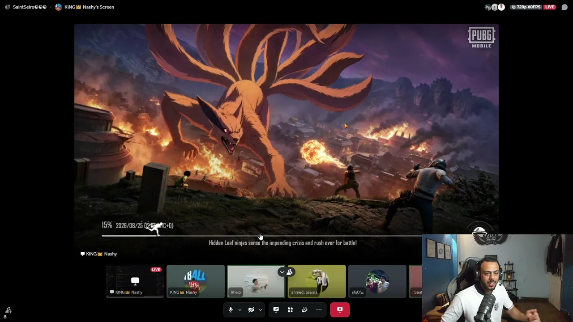Click the invite people icon at bottom left
The height and width of the screenshot is (322, 573).
tap(8, 309)
